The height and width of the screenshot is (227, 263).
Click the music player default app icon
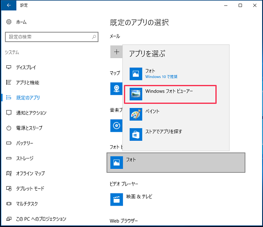[116, 126]
